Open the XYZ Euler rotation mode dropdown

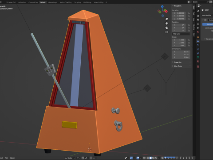point(181,34)
